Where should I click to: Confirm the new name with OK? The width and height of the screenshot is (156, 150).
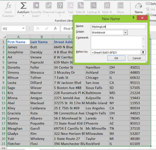[x=116, y=58]
